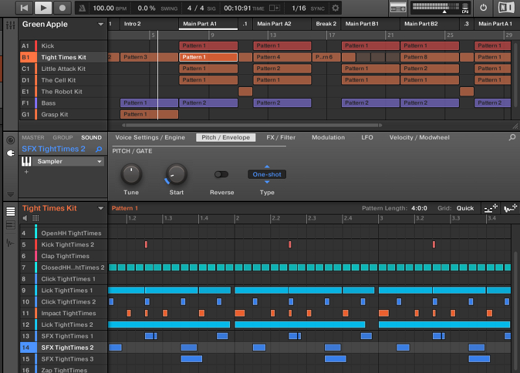Switch to the FX / Filter tab

point(281,138)
